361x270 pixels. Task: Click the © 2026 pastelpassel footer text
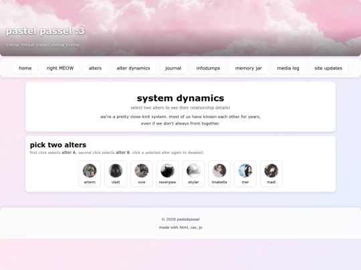coord(180,219)
